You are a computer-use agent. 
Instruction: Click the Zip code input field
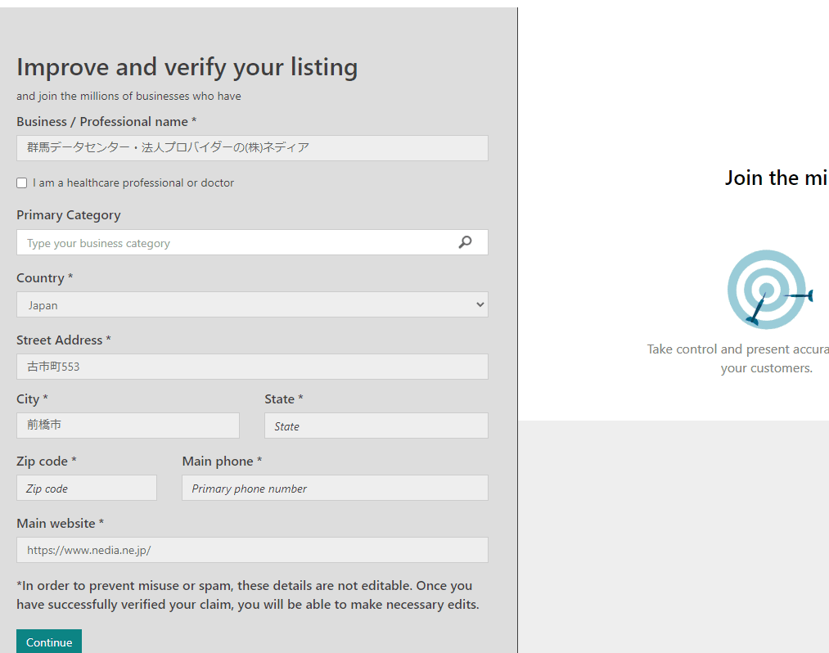[x=87, y=488]
